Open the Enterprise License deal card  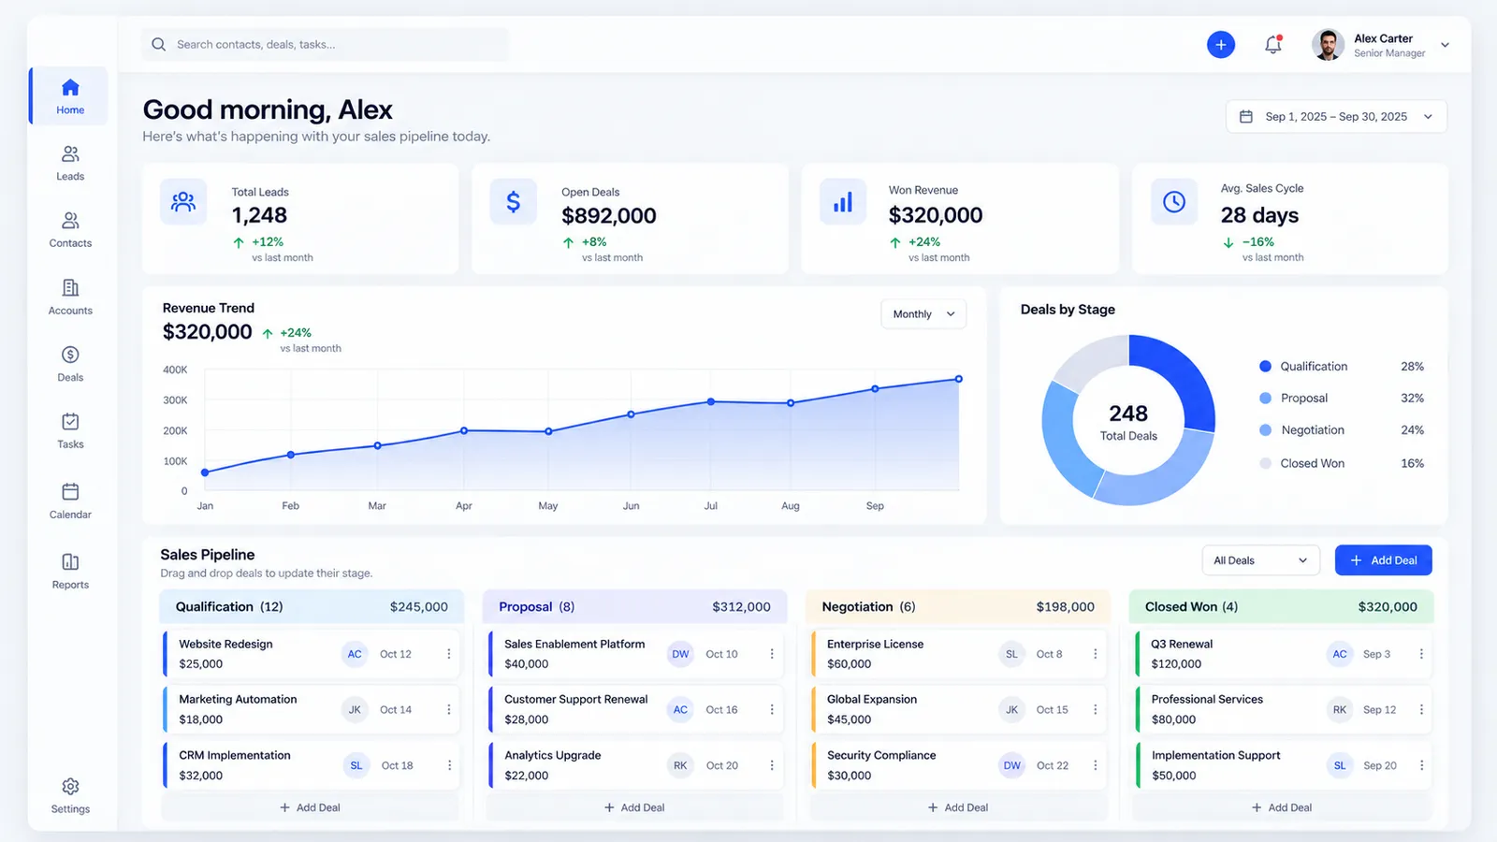958,654
